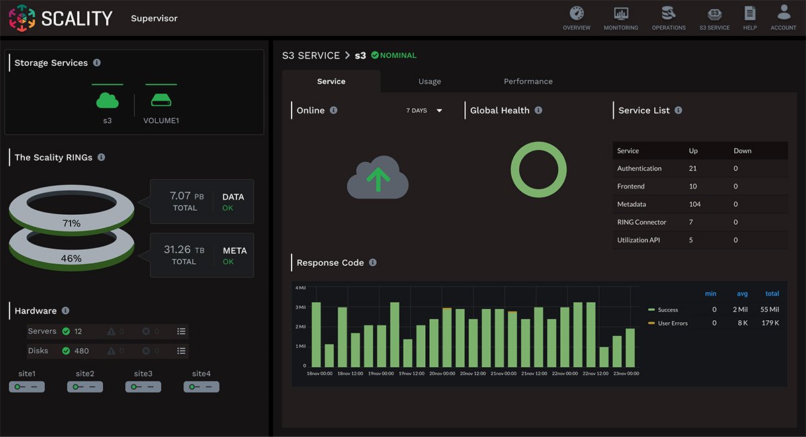Viewport: 806px width, 437px height.
Task: Open the Performance tab
Action: click(x=528, y=81)
